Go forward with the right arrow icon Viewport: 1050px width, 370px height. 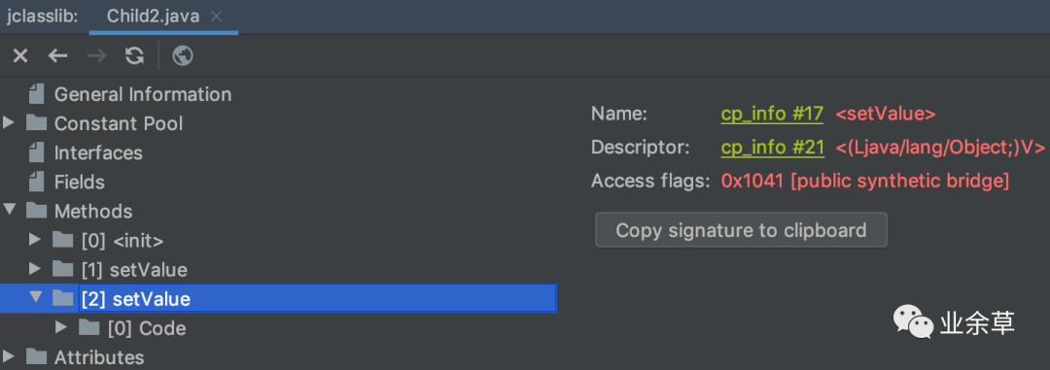97,56
